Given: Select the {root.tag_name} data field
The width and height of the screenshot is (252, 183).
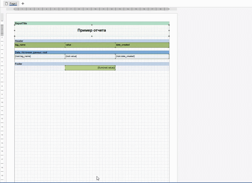Looking at the screenshot, I should [39, 56].
